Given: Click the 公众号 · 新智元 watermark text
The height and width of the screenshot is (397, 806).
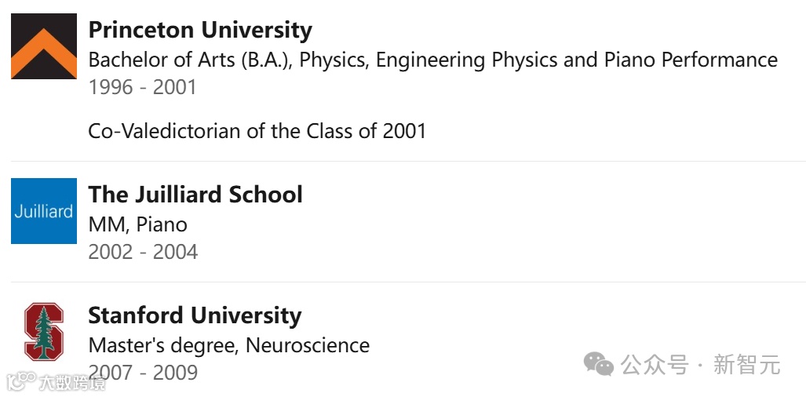Looking at the screenshot, I should coord(701,365).
